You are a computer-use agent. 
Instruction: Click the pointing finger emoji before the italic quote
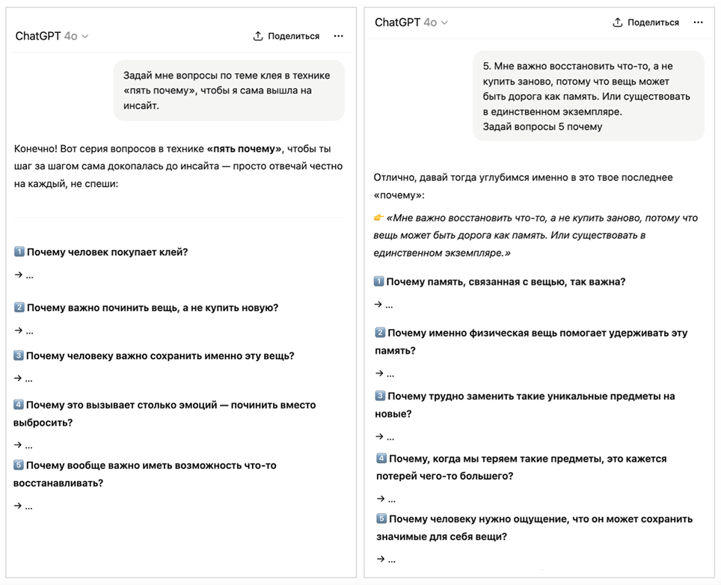[x=379, y=218]
